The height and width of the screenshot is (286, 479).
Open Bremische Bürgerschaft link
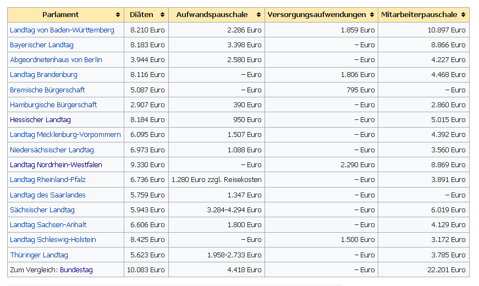point(47,90)
